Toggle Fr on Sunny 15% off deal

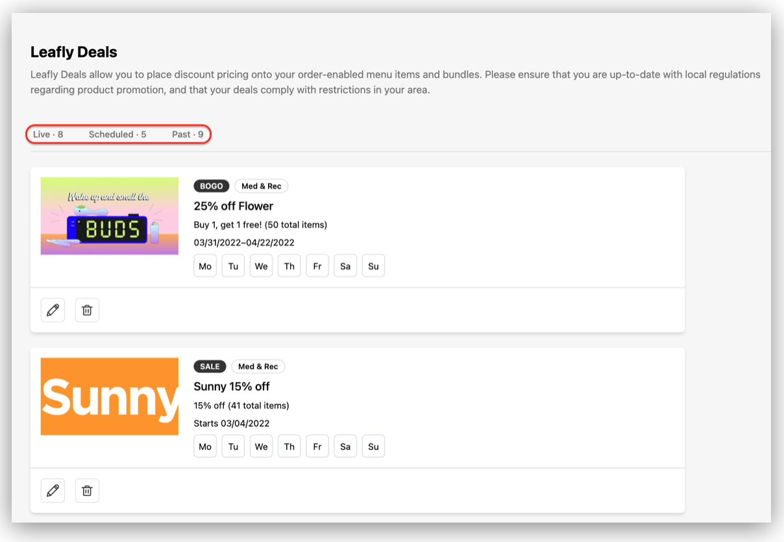pos(317,446)
